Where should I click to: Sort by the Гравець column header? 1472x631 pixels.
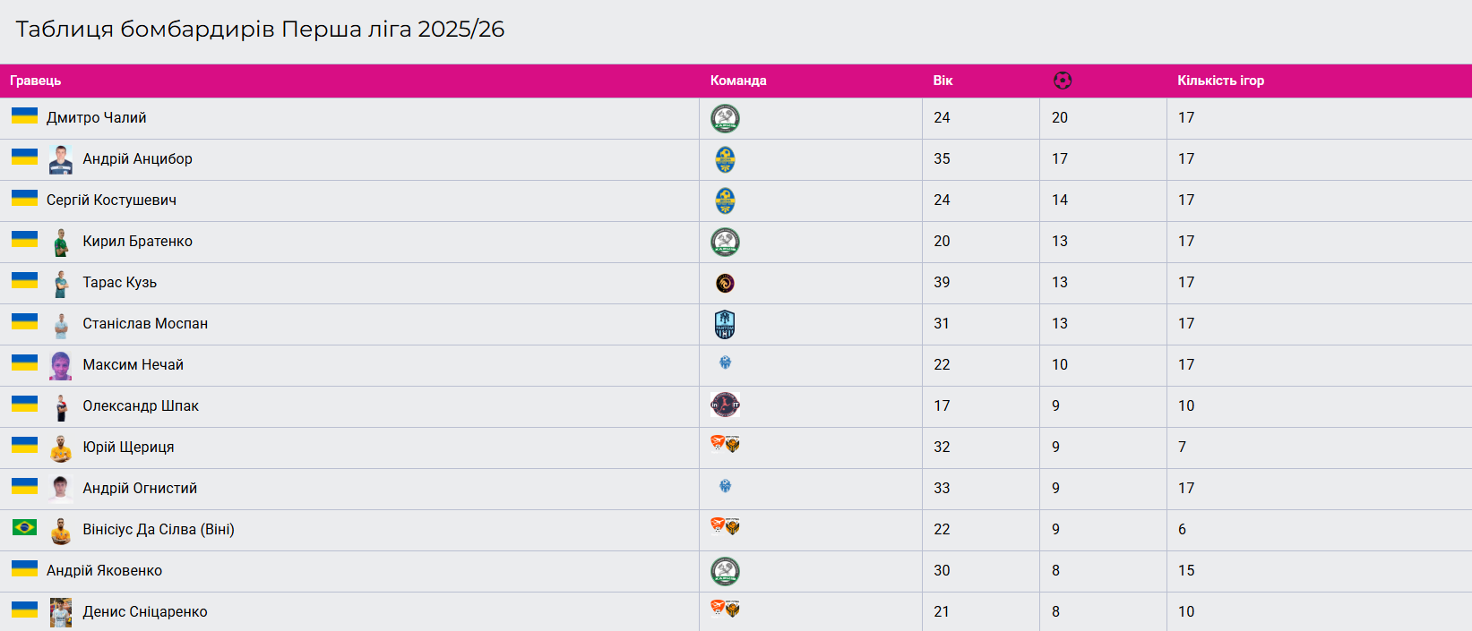click(36, 81)
